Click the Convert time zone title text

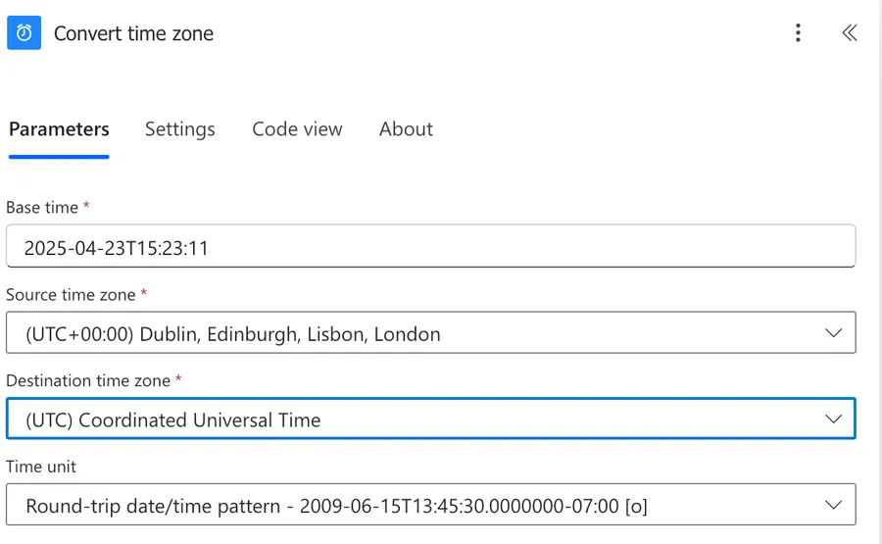pyautogui.click(x=133, y=33)
